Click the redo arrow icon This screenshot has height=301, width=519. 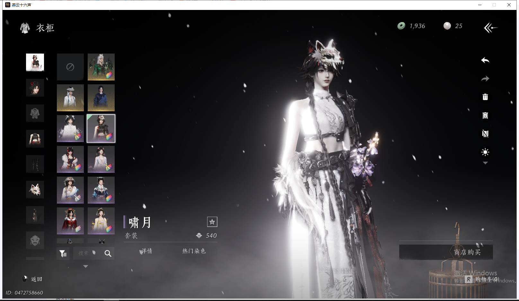tap(485, 79)
